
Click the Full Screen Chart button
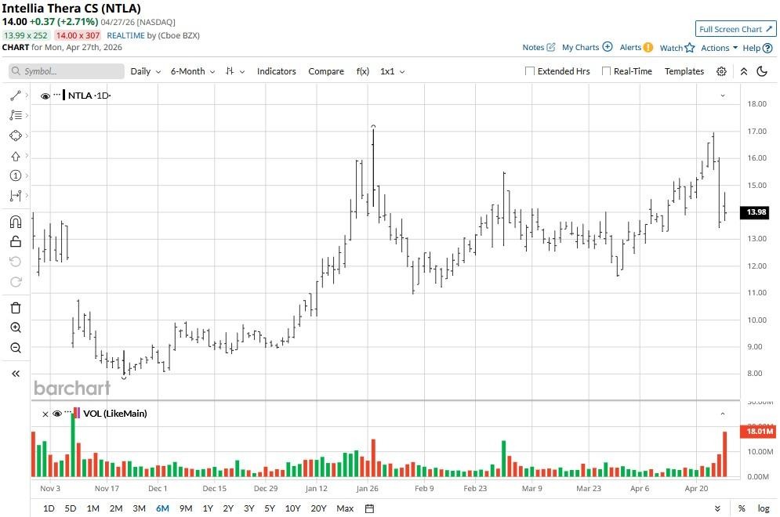tap(735, 29)
